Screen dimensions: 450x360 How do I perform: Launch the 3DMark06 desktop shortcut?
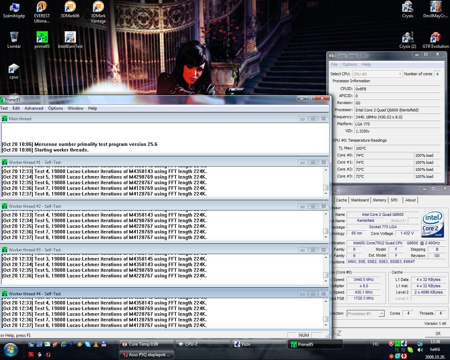point(70,9)
